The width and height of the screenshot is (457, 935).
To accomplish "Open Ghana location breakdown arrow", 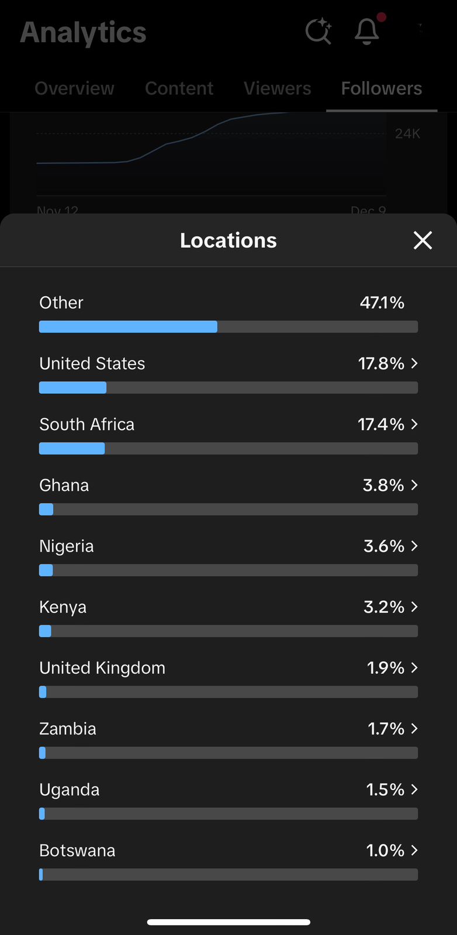I will [x=414, y=485].
